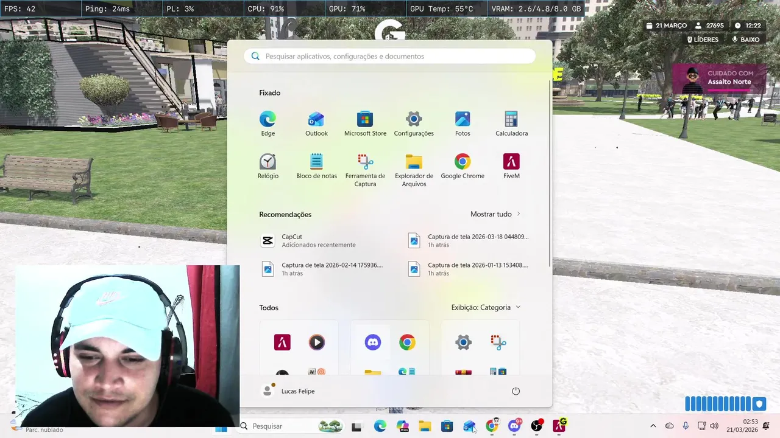The image size is (780, 438).
Task: Focus the Start menu search field
Action: tap(390, 56)
